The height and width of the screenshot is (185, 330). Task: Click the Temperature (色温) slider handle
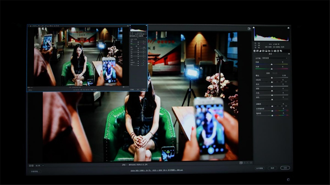tap(272, 64)
